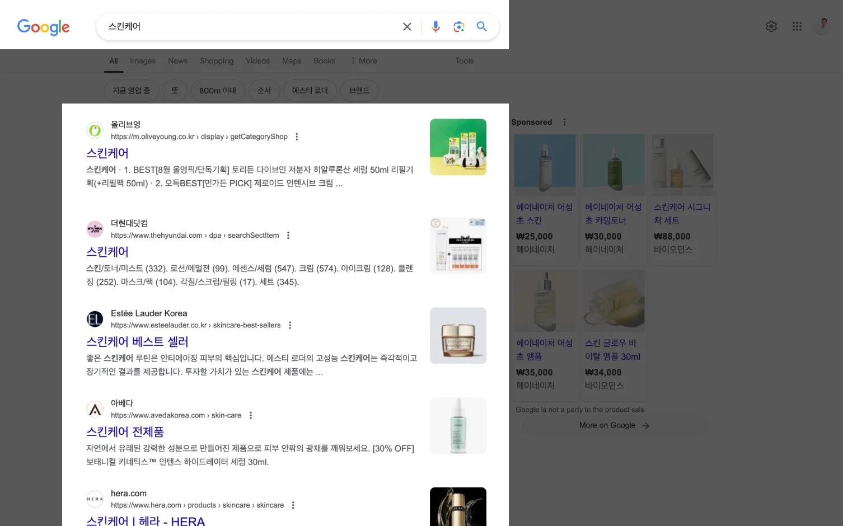Screen dimensions: 843x526
Task: Open the 올리브영 favicon icon
Action: [x=95, y=130]
